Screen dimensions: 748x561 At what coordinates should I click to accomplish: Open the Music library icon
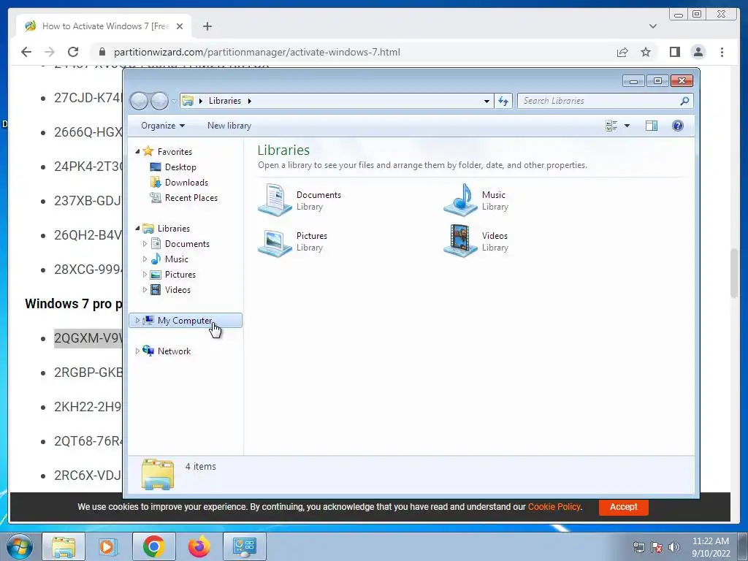tap(460, 200)
